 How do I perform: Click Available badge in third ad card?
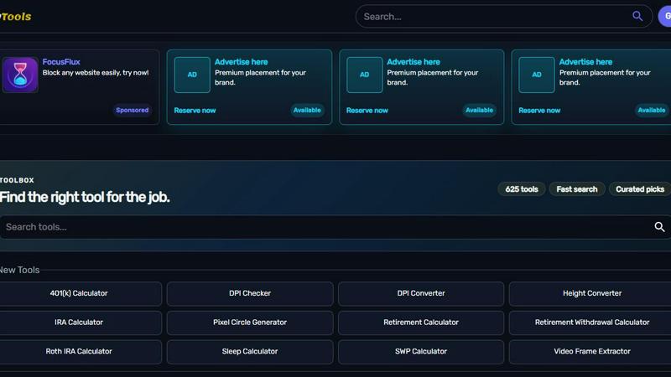[x=652, y=111]
